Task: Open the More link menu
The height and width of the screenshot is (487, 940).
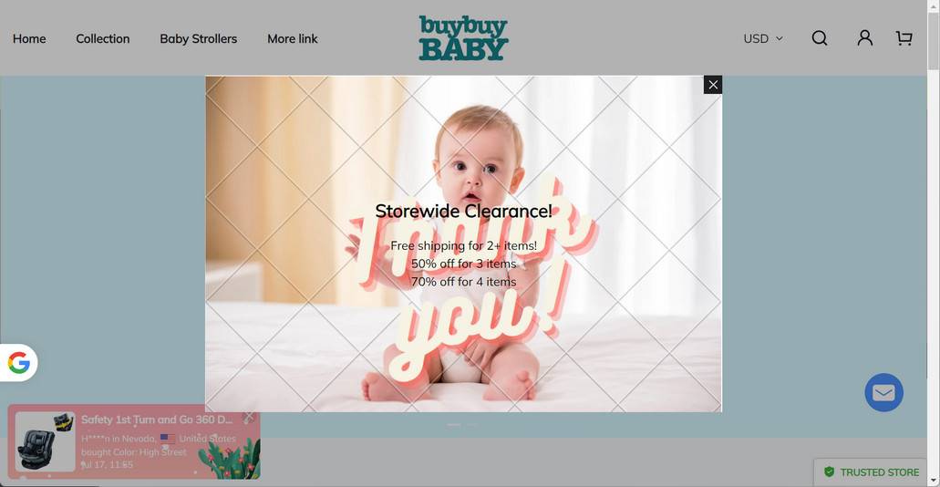Action: [x=293, y=38]
